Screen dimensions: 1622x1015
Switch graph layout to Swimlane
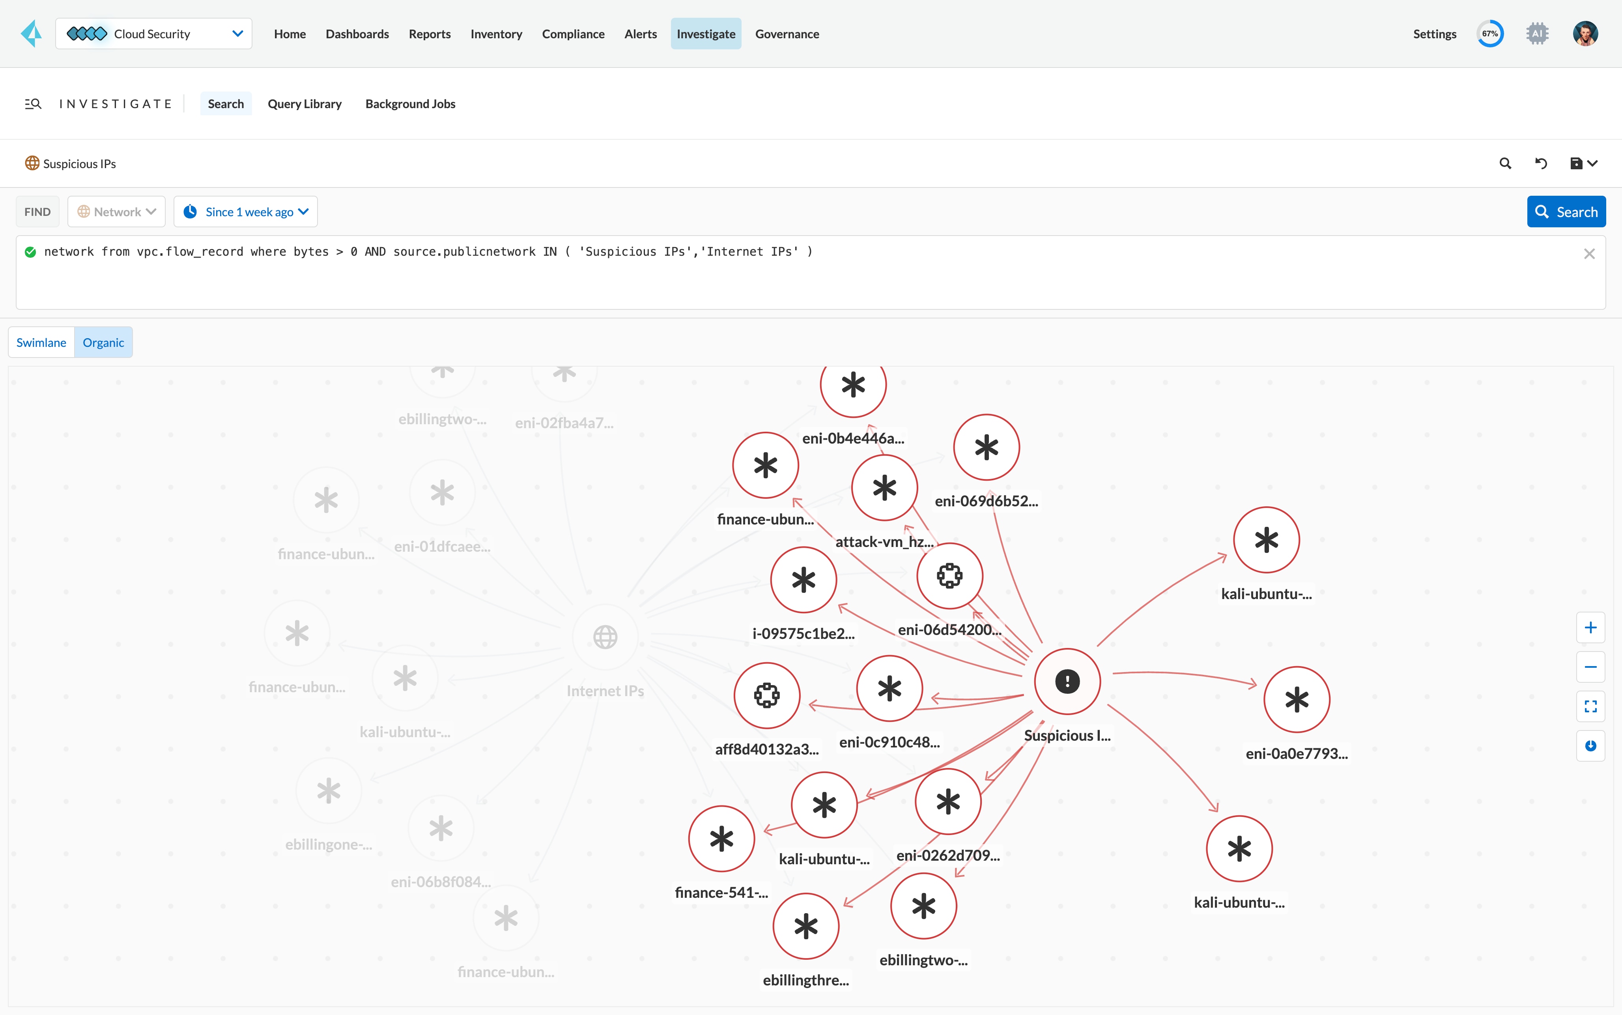(x=41, y=343)
